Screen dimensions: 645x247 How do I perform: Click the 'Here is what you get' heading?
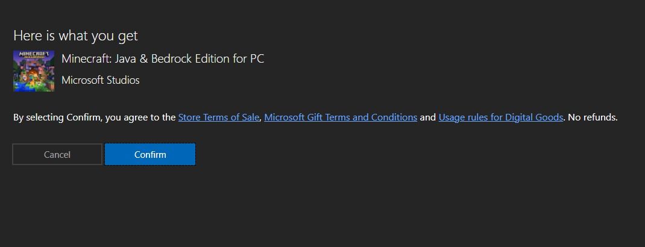point(75,36)
